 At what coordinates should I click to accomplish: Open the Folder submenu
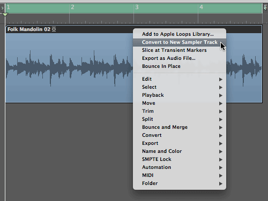click(x=180, y=183)
